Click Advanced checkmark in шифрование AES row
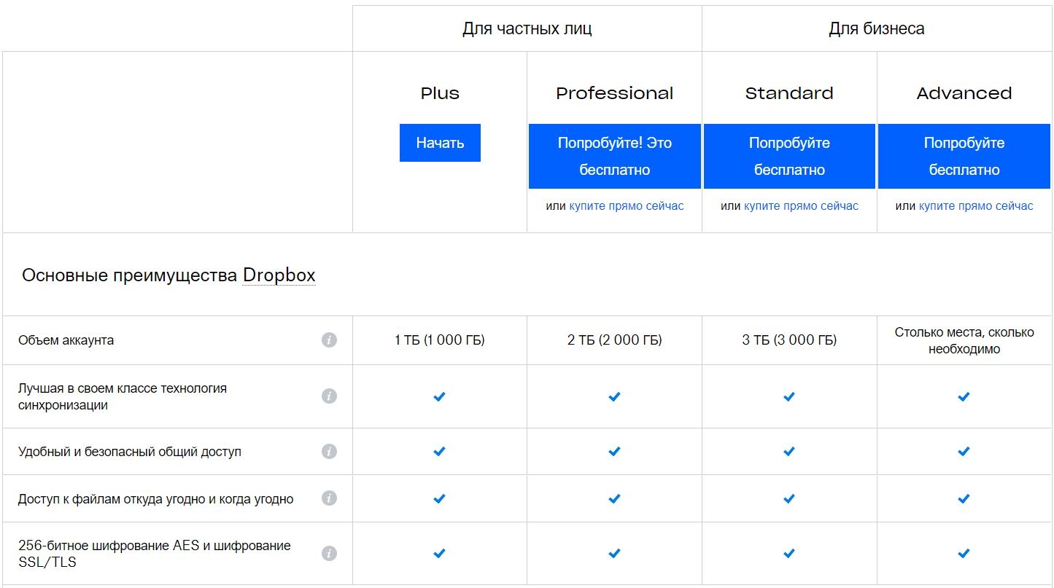 (x=964, y=554)
